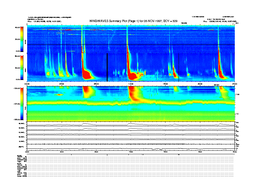The width and height of the screenshot is (253, 195).
Task: Click the 100 tick label on TNR right axis
Action: pos(238,94)
